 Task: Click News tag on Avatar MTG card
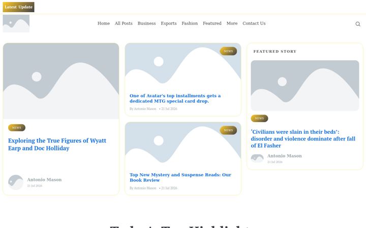[228, 51]
